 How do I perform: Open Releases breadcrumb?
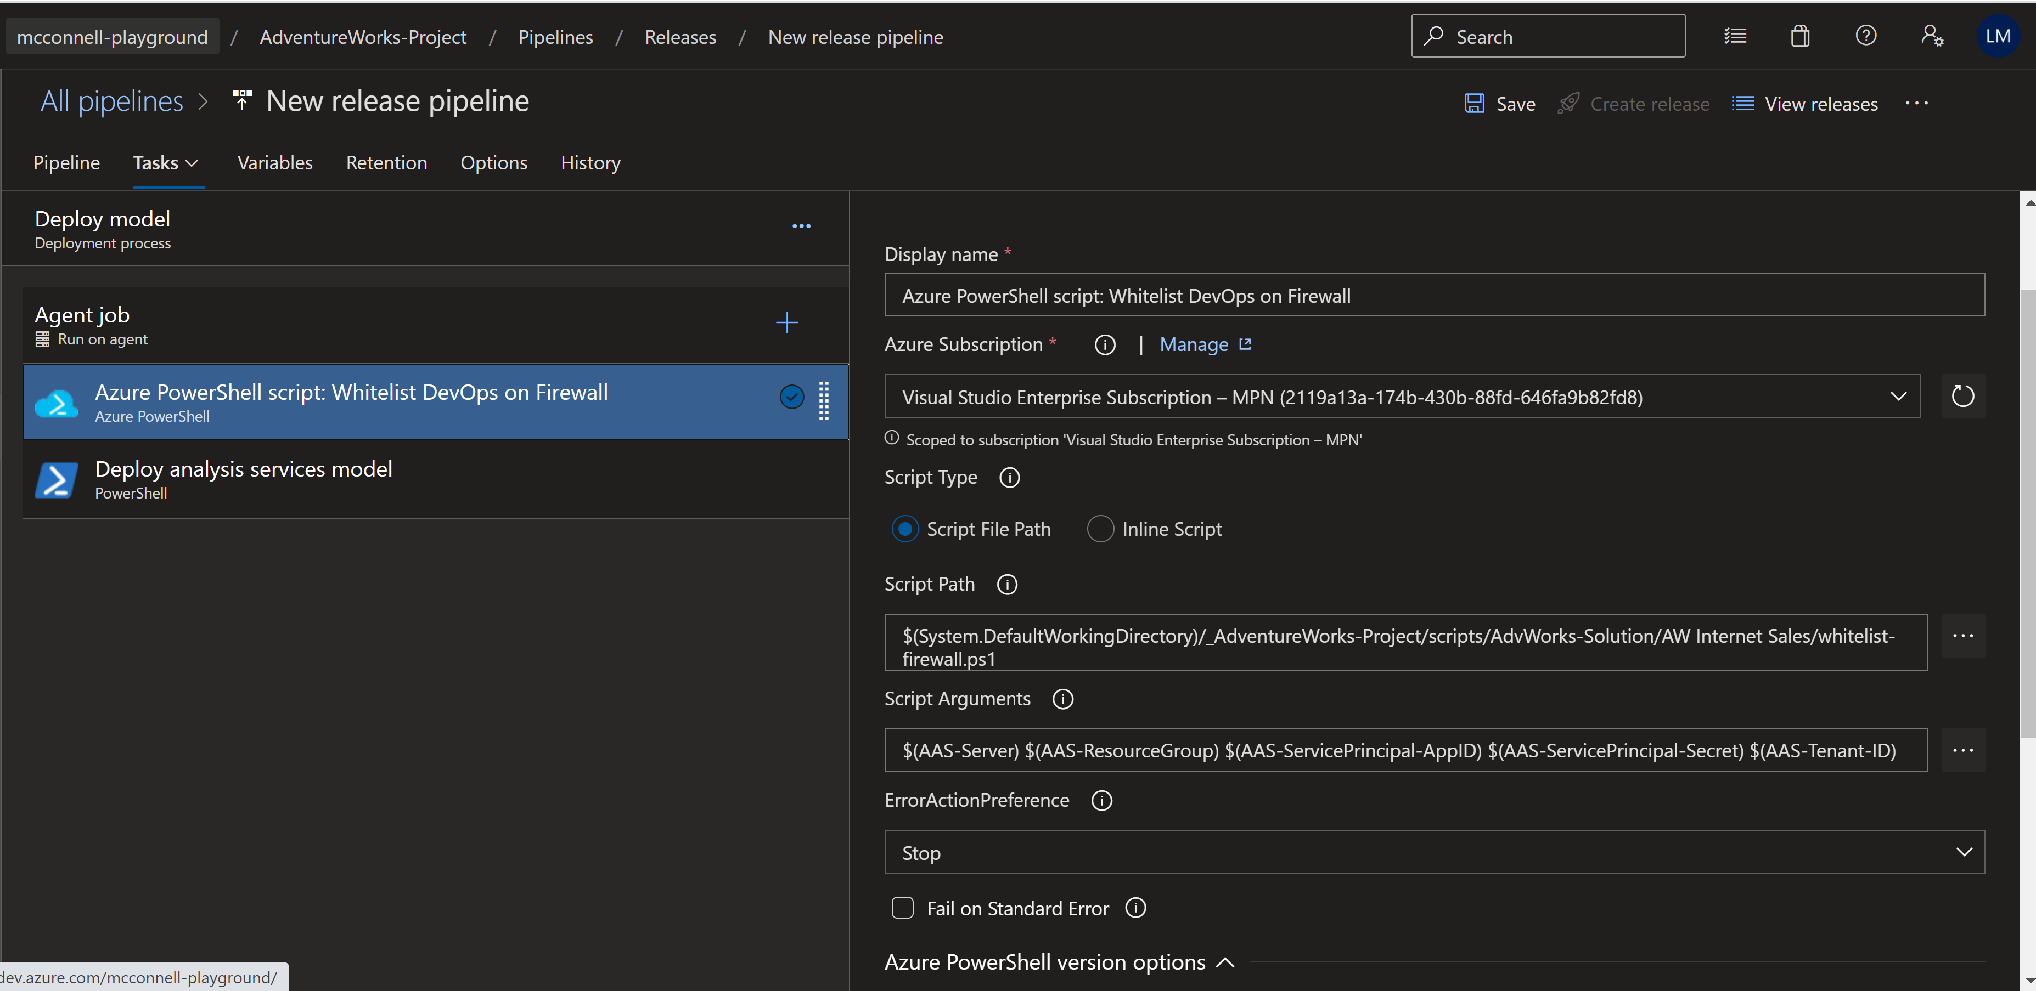tap(680, 37)
